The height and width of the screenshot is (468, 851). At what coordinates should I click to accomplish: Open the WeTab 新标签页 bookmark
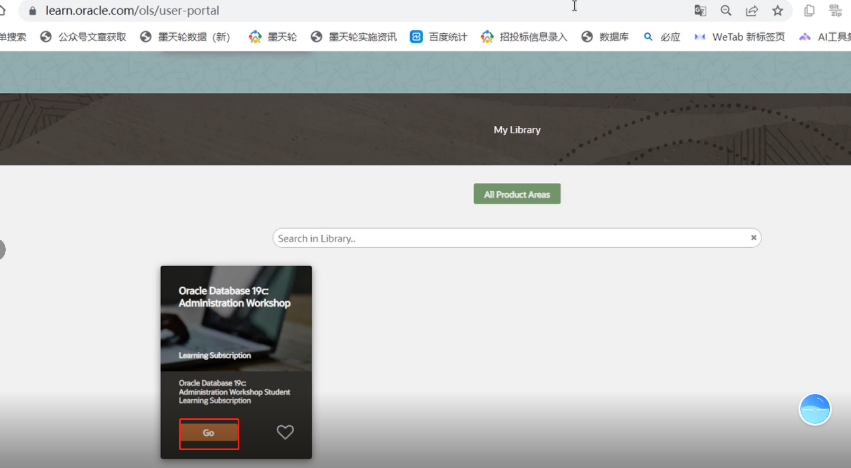(740, 37)
